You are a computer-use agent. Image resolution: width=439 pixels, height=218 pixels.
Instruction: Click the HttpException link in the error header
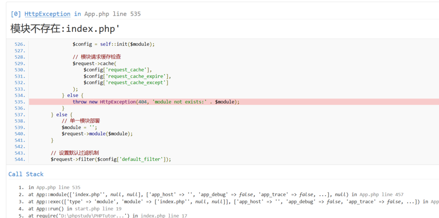point(47,14)
